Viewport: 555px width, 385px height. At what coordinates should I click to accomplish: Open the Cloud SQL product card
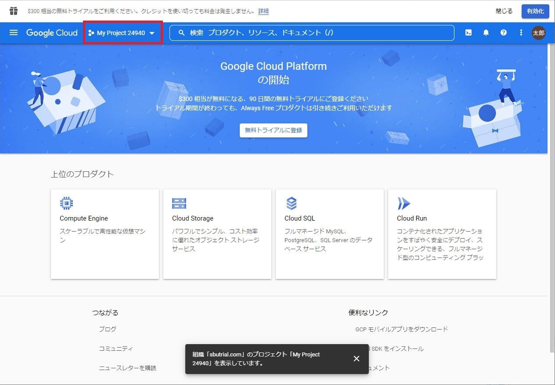pos(330,234)
